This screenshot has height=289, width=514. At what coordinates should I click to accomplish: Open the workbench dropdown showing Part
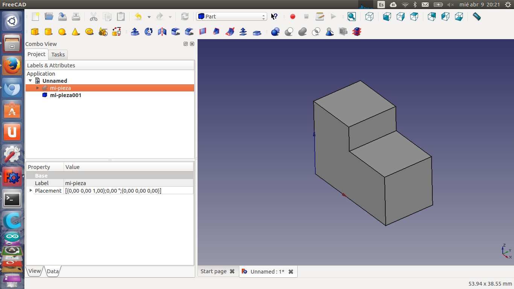pos(231,17)
